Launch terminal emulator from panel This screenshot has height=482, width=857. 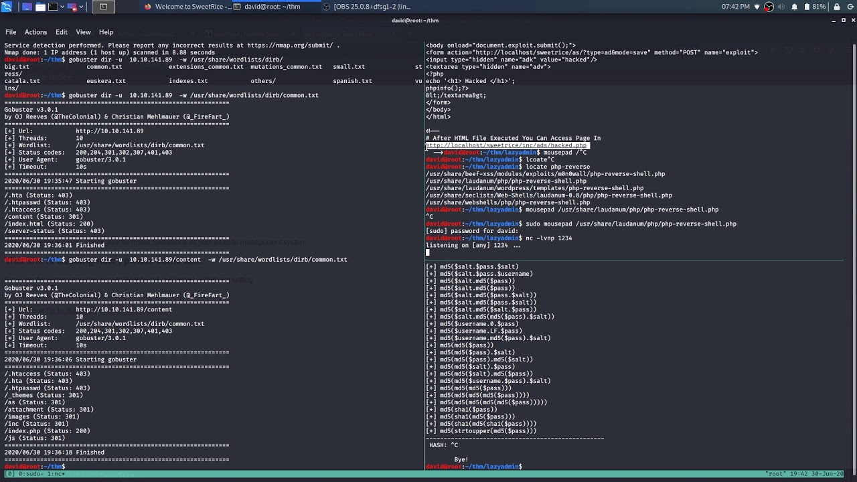(x=53, y=7)
